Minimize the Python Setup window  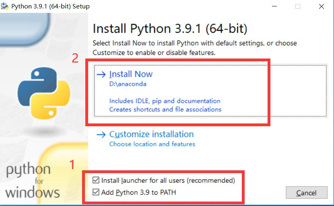274,6
